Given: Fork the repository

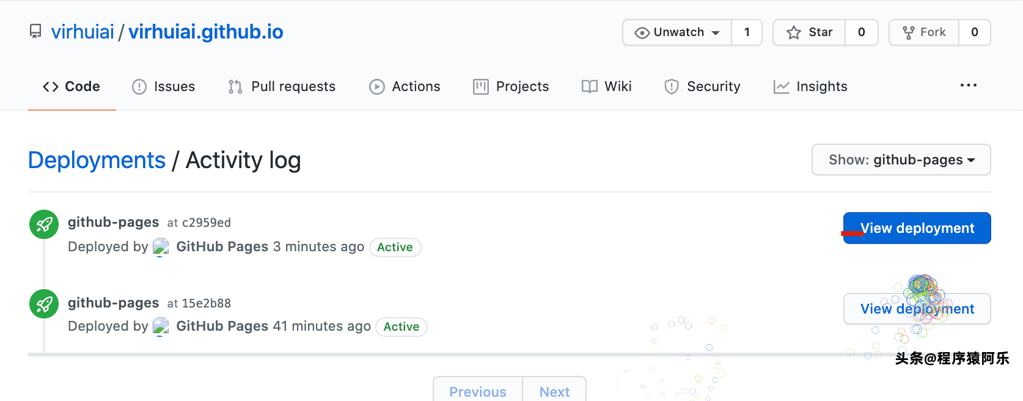Looking at the screenshot, I should (x=924, y=32).
